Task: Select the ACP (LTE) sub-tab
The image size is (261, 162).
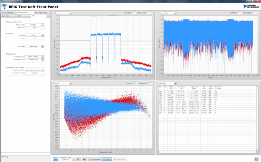Action: 6,16
